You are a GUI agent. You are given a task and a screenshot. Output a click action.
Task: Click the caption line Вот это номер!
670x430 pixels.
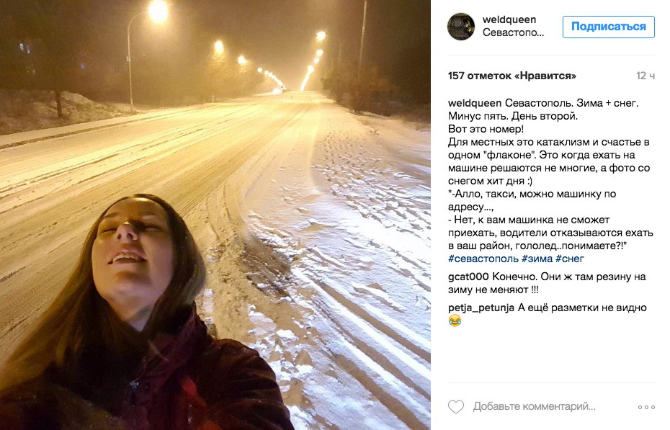[486, 129]
